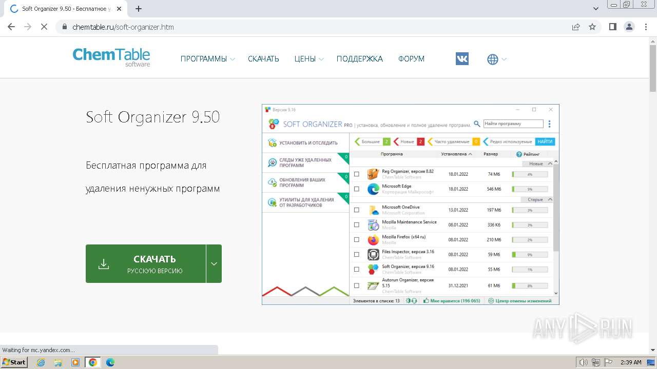Click the Autorun Organizer rating bar
This screenshot has width=657, height=369.
[530, 285]
